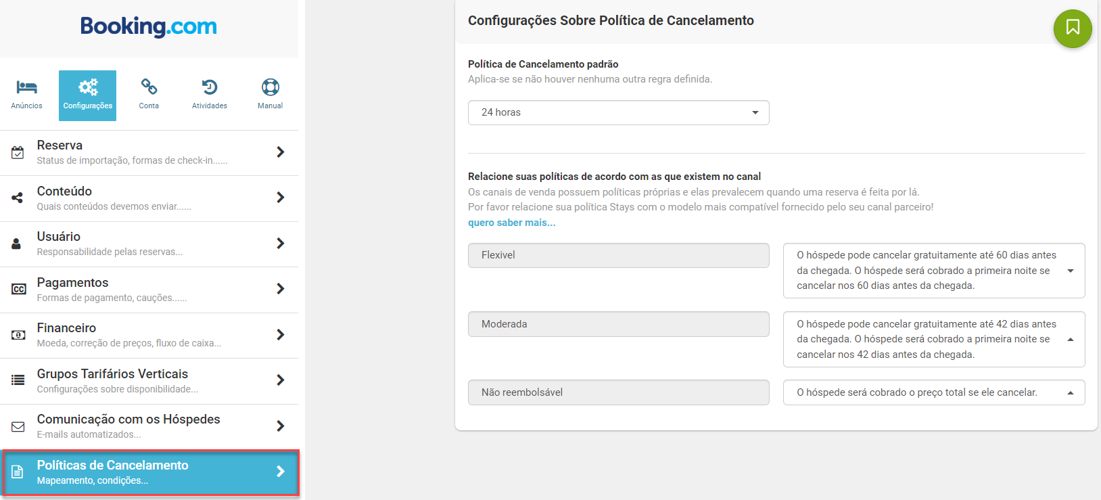Expand the Moderada policy mapping dropdown
The image size is (1101, 500).
coord(933,339)
